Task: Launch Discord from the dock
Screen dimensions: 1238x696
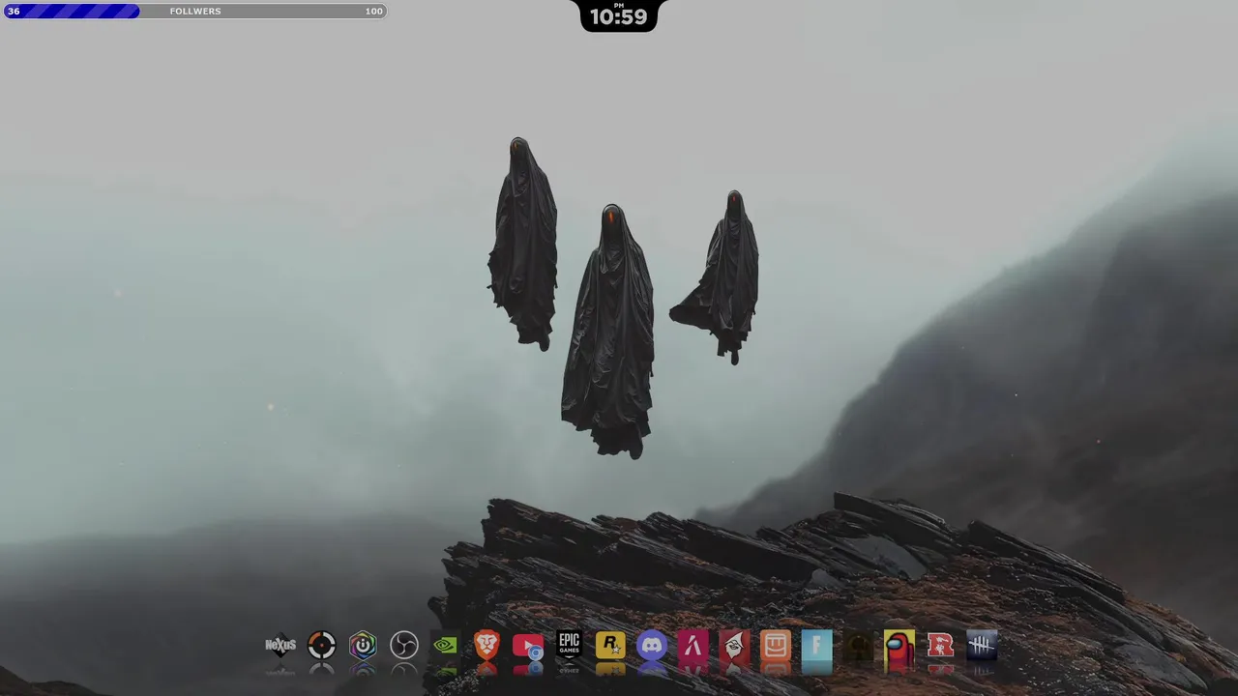Action: tap(652, 645)
